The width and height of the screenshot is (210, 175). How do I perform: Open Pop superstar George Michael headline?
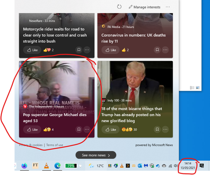pyautogui.click(x=55, y=118)
